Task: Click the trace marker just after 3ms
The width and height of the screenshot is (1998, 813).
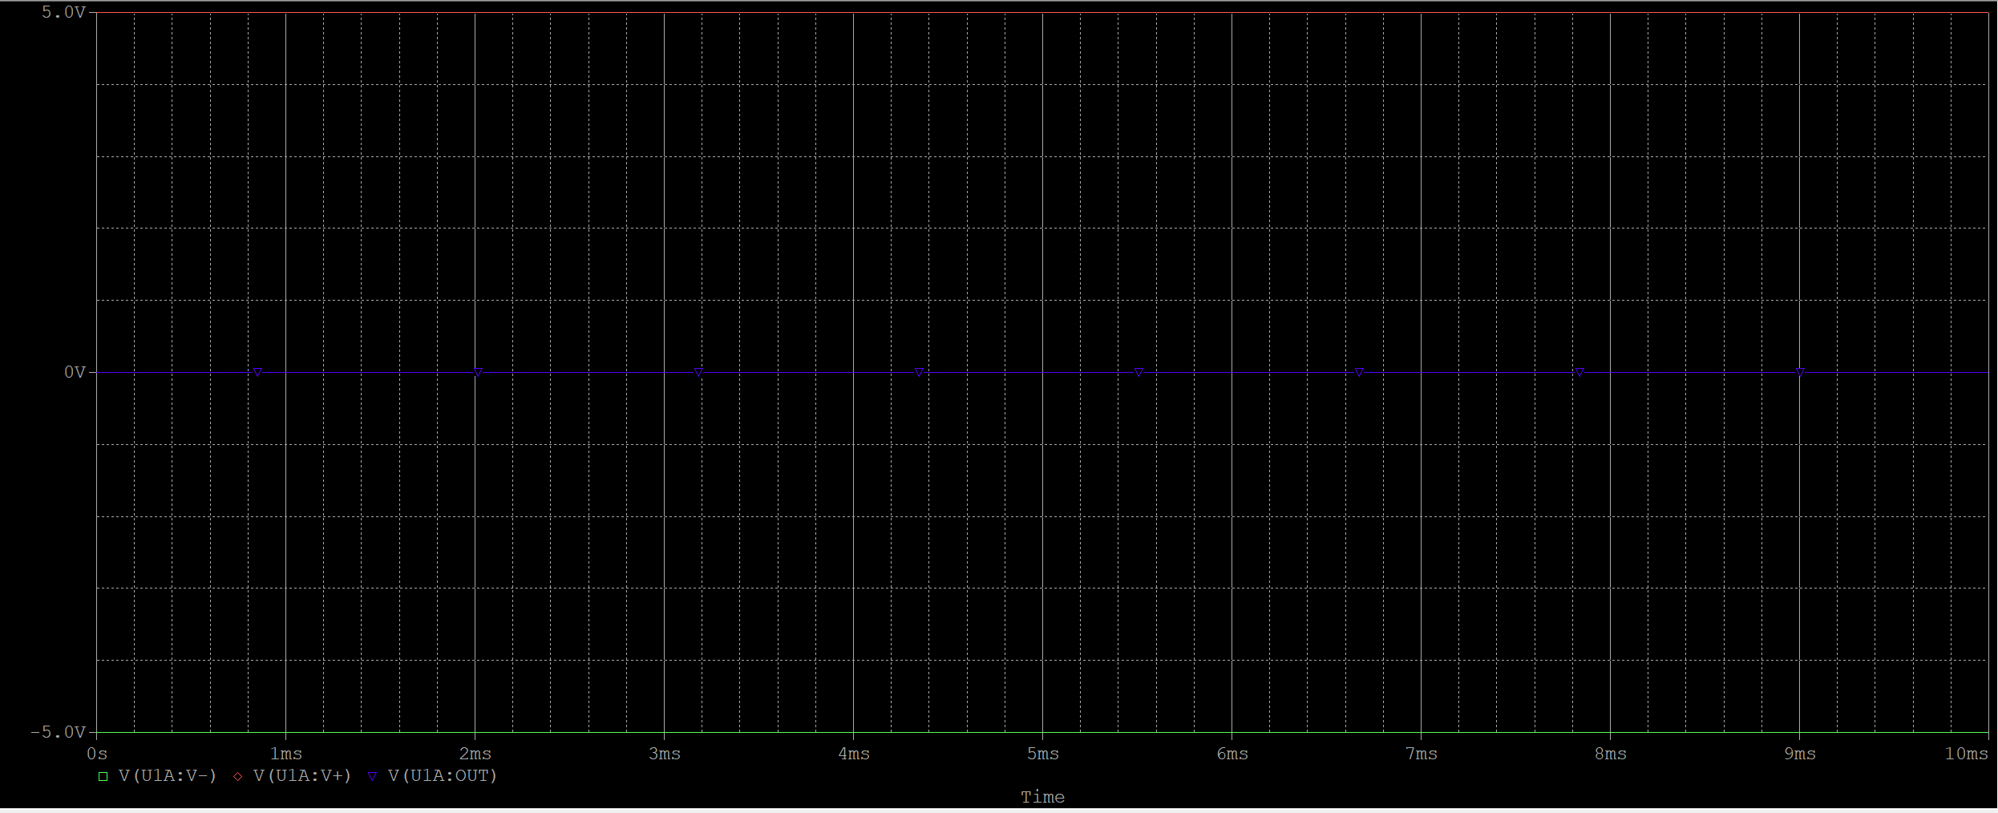Action: click(698, 372)
